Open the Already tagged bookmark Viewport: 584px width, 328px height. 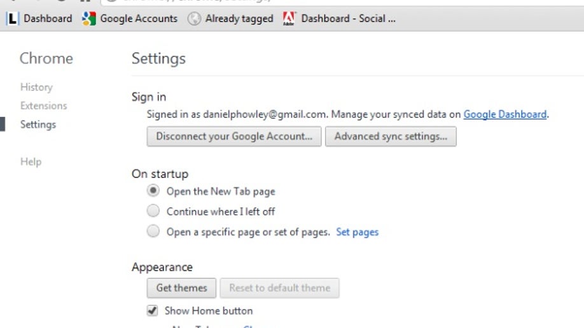click(230, 18)
